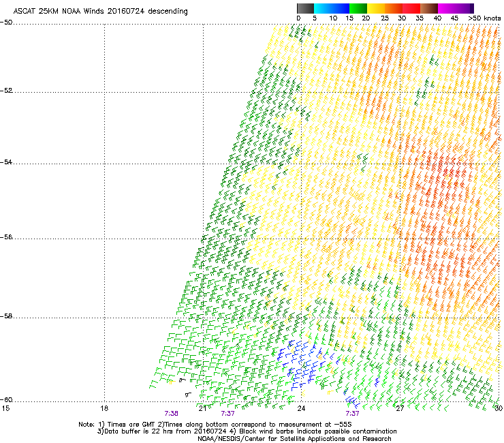Click the red high-wind barbs near 54S 28E
The height and width of the screenshot is (443, 504).
445,175
